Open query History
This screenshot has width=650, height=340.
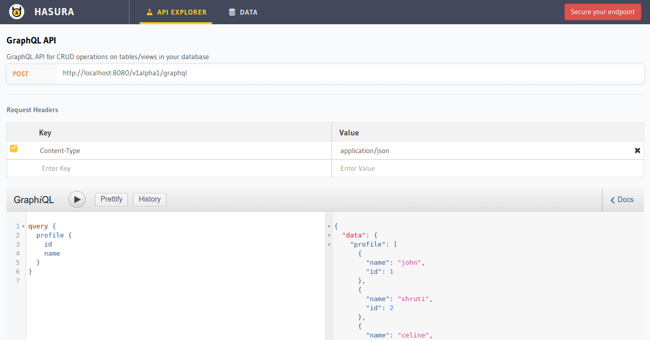[149, 200]
